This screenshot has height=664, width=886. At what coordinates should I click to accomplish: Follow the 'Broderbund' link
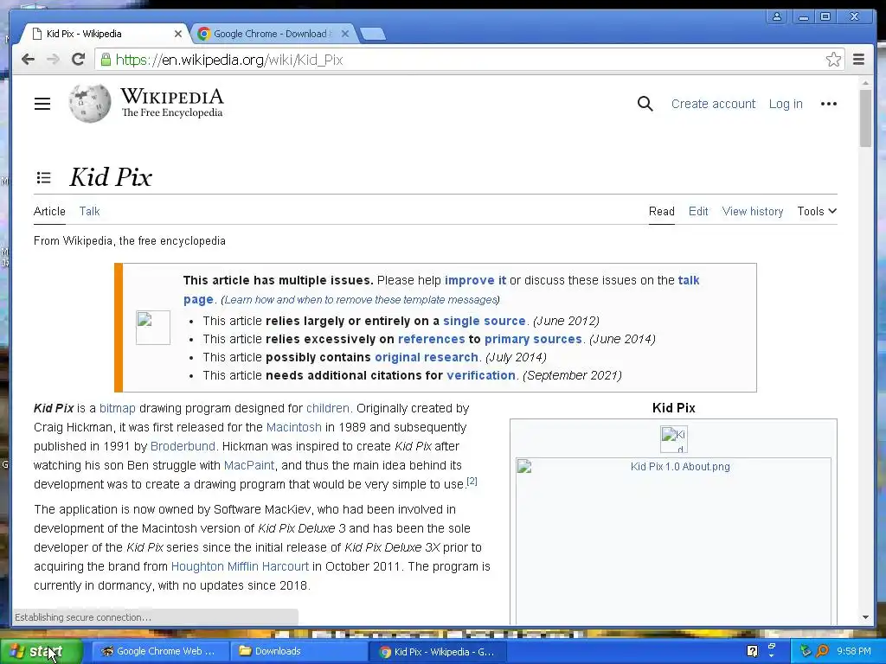[183, 446]
